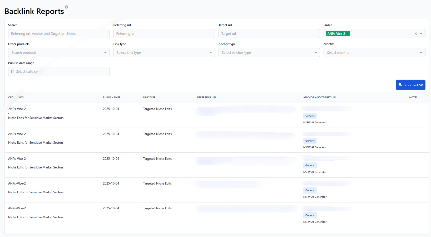Click the calendar icon in Publish date range
This screenshot has height=237, width=431.
tap(13, 72)
